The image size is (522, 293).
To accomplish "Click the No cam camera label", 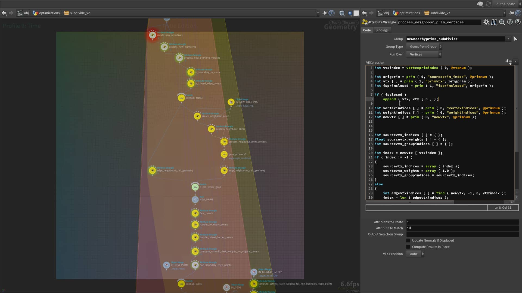I will pos(349,23).
